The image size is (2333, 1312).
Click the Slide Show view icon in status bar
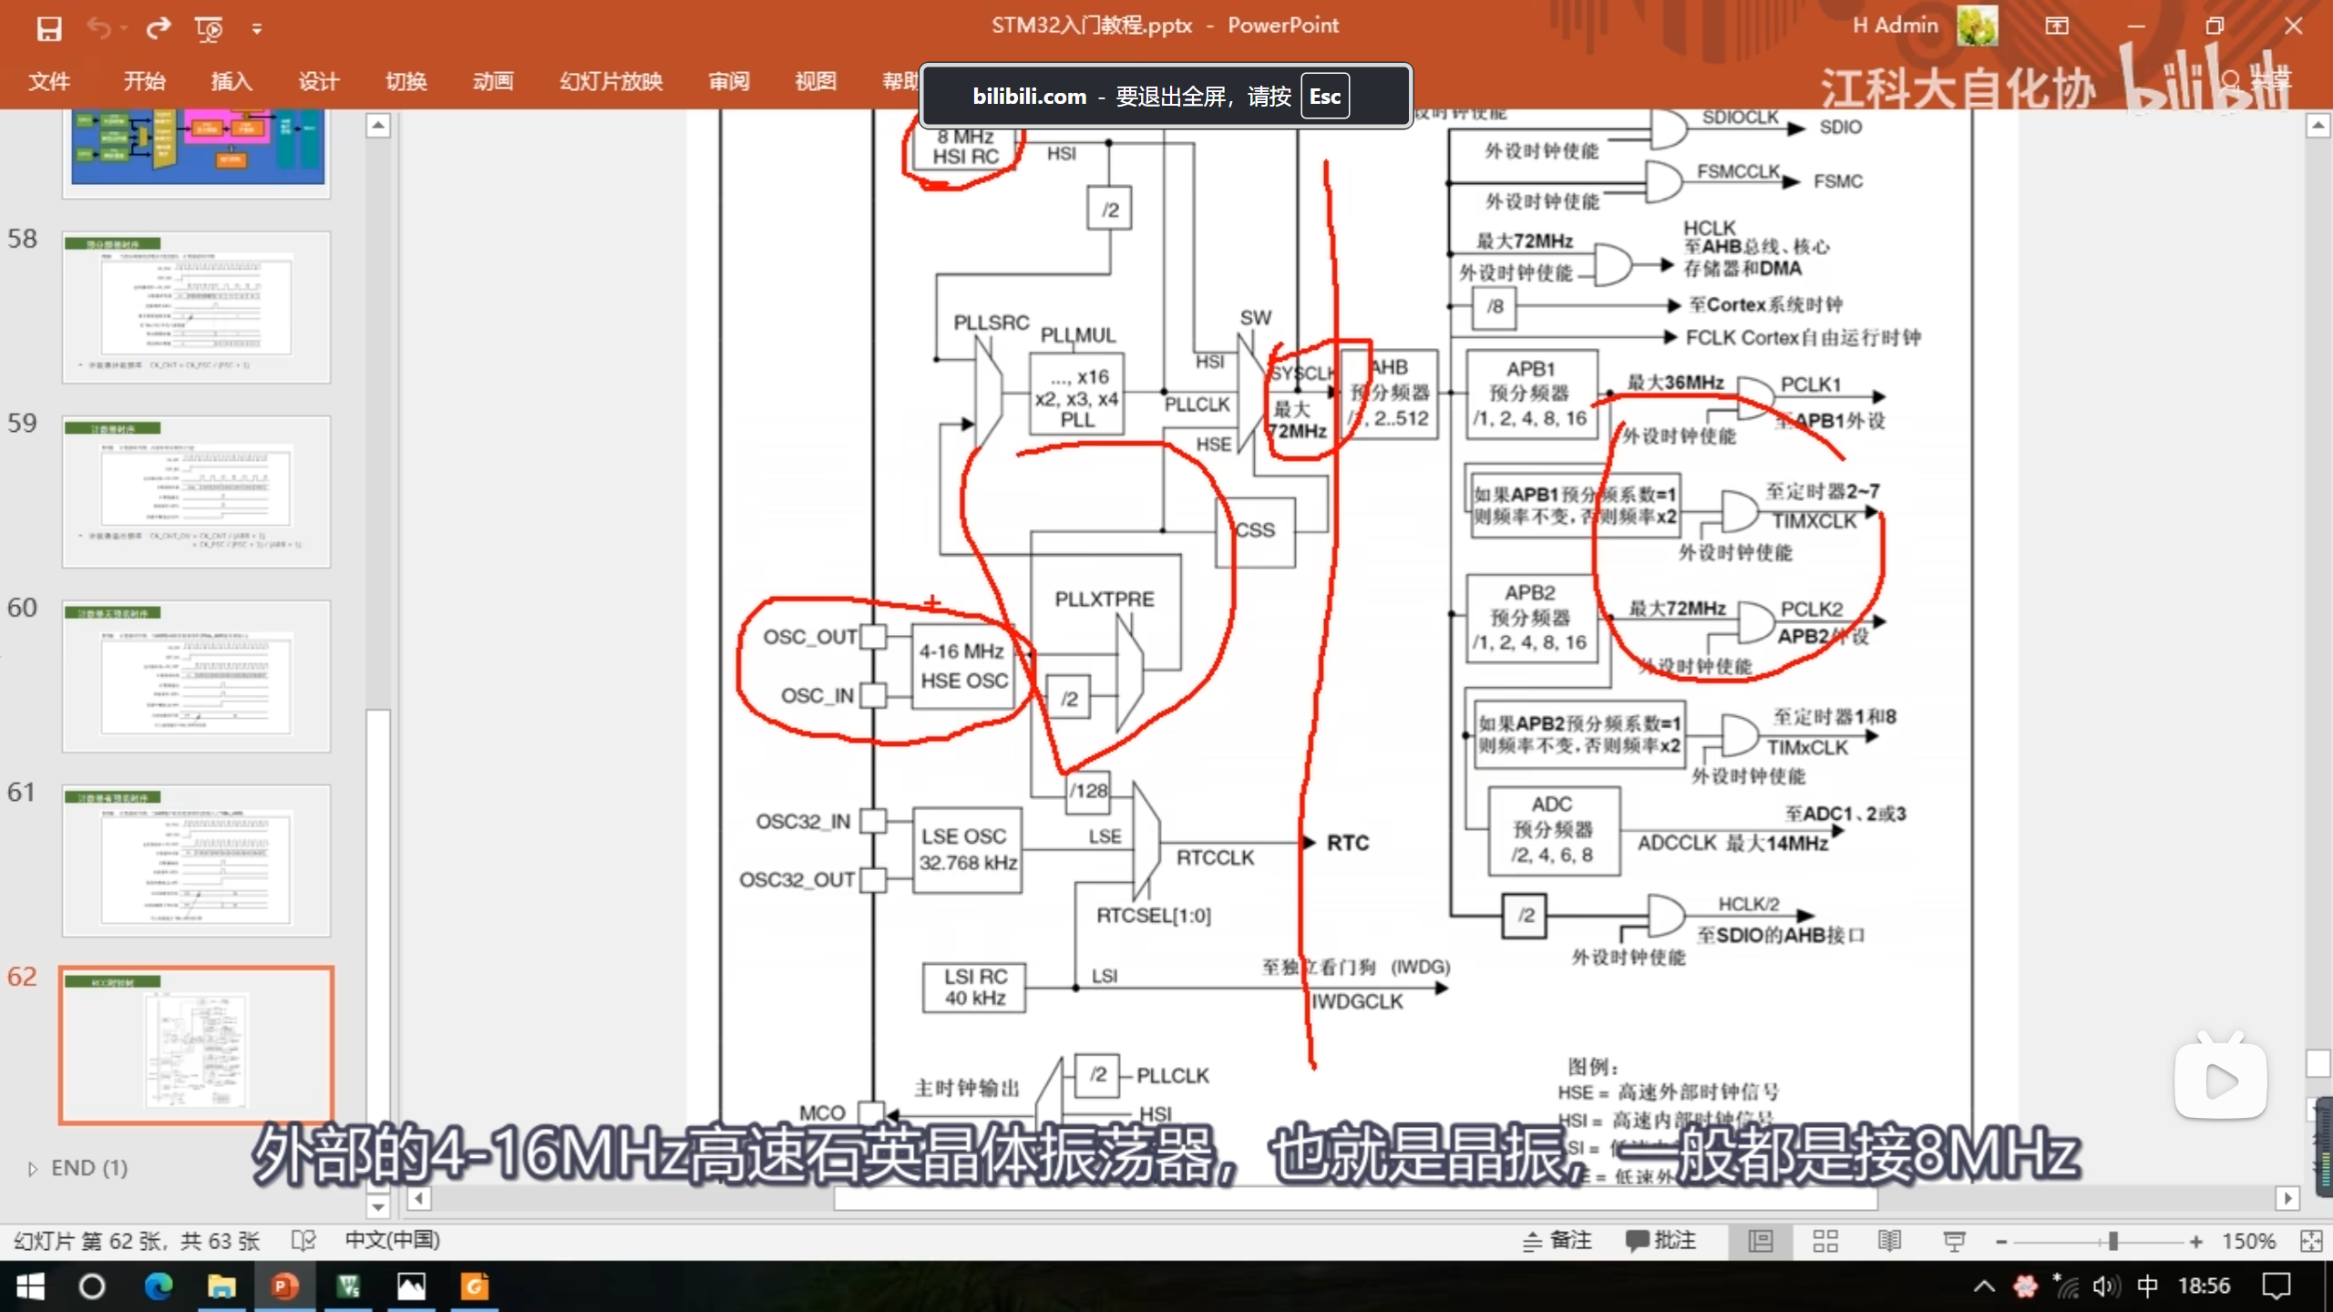(x=1954, y=1241)
